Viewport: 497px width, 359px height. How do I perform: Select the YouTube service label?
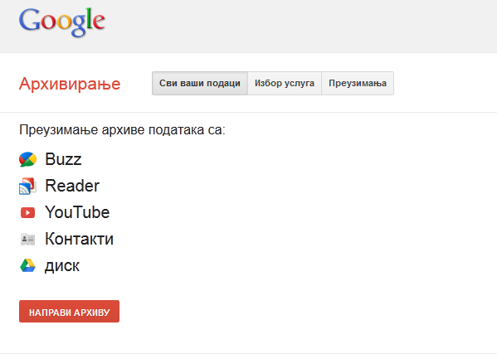tap(77, 212)
